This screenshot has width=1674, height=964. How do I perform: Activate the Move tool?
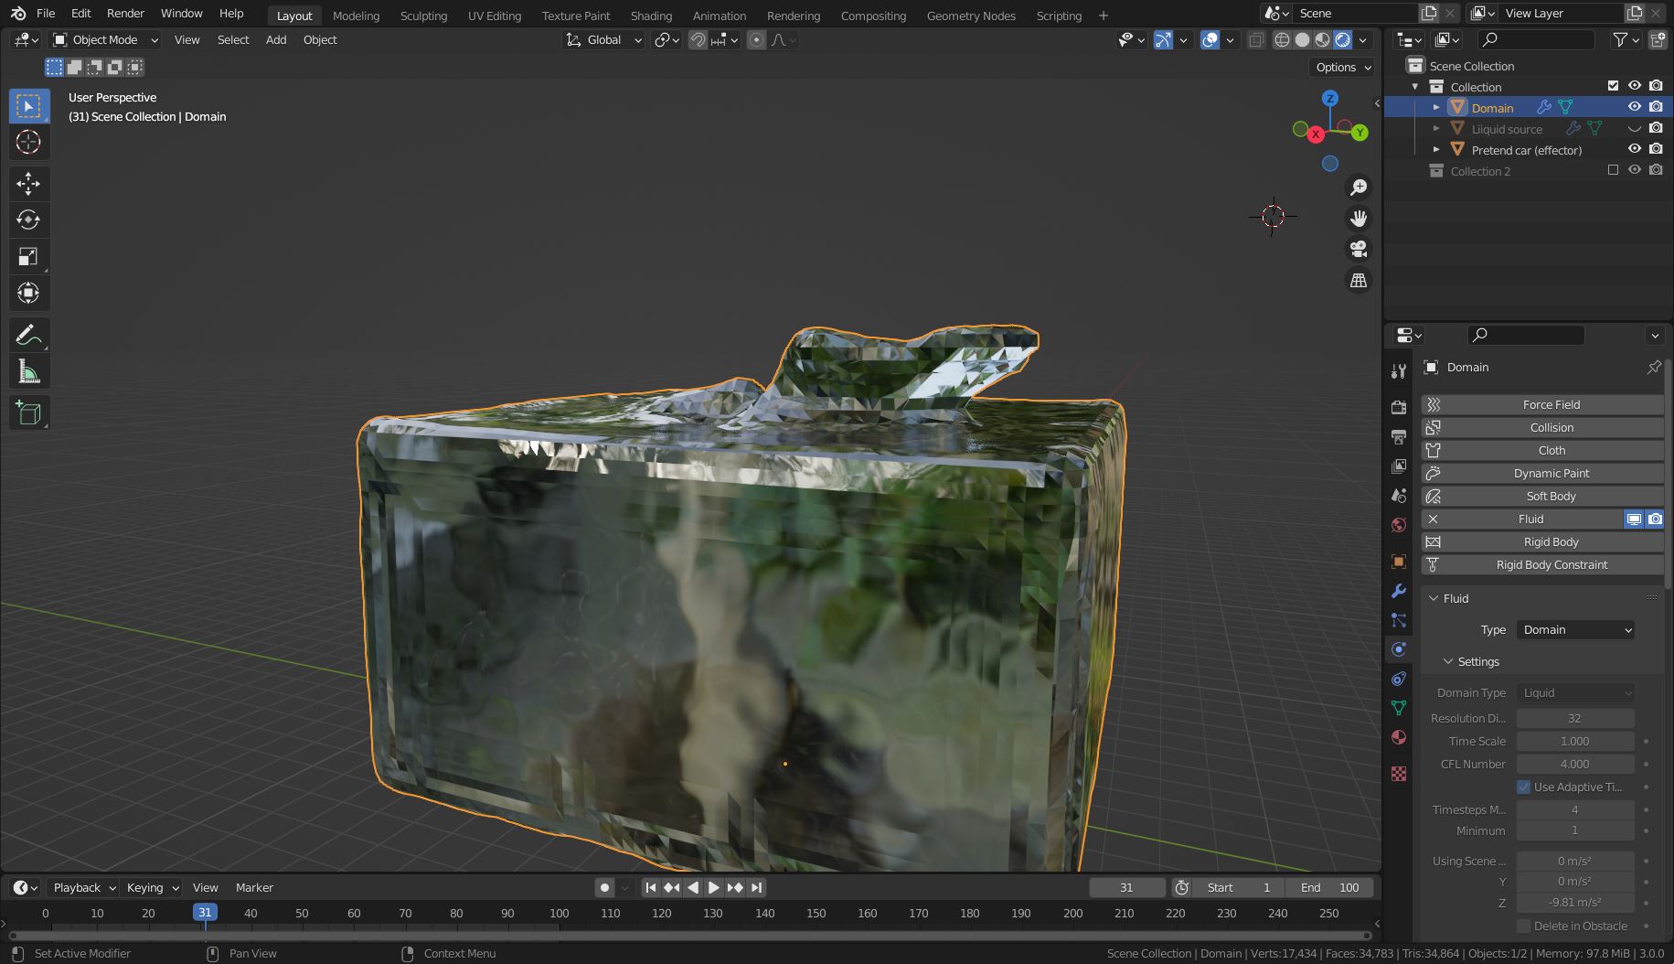click(29, 183)
